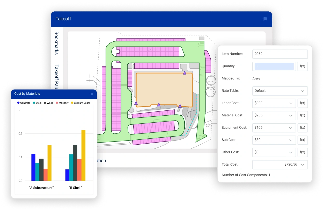
Task: Click the Item Number field showing 0060
Action: (x=280, y=54)
